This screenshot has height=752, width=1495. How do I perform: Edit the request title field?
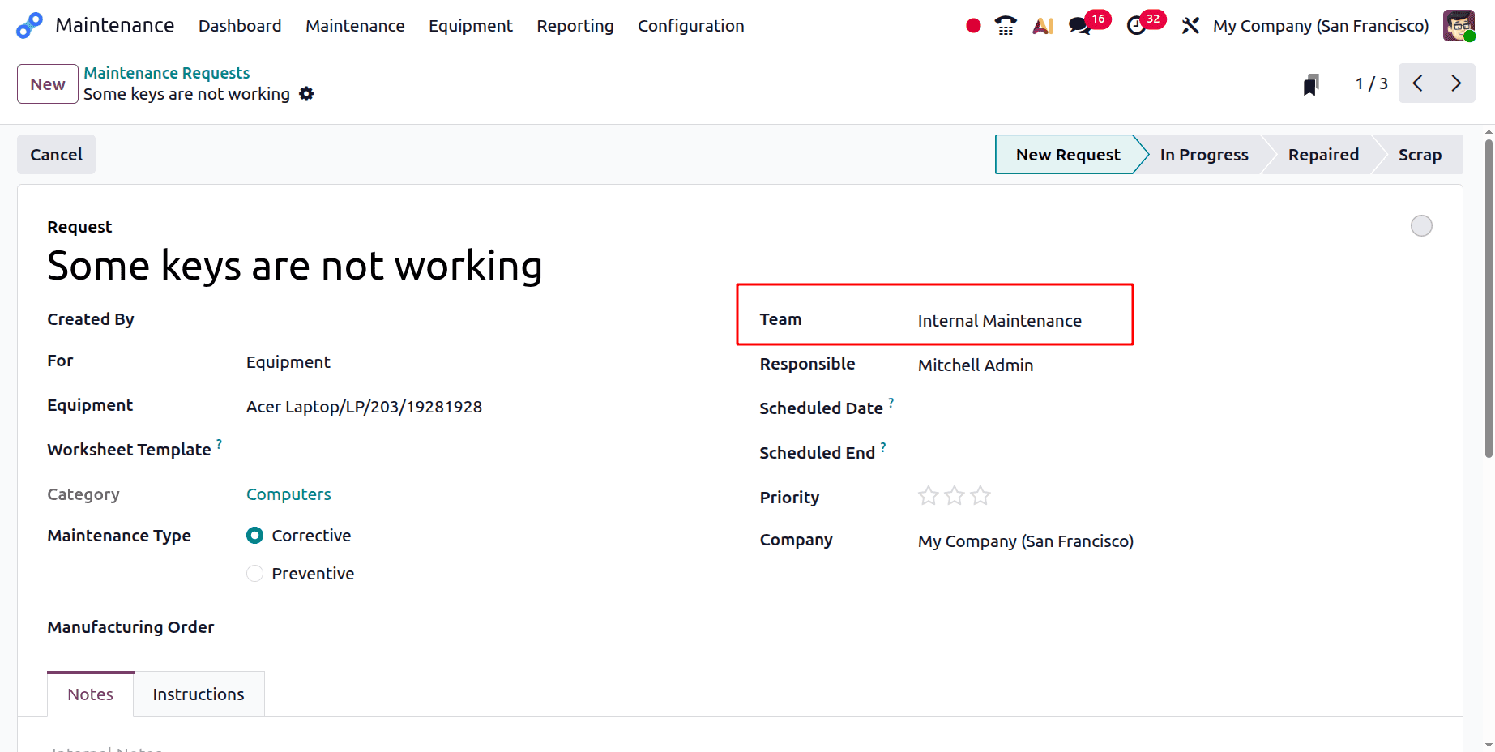[x=295, y=266]
